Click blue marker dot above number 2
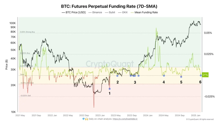The image size is (219, 123). (117, 75)
